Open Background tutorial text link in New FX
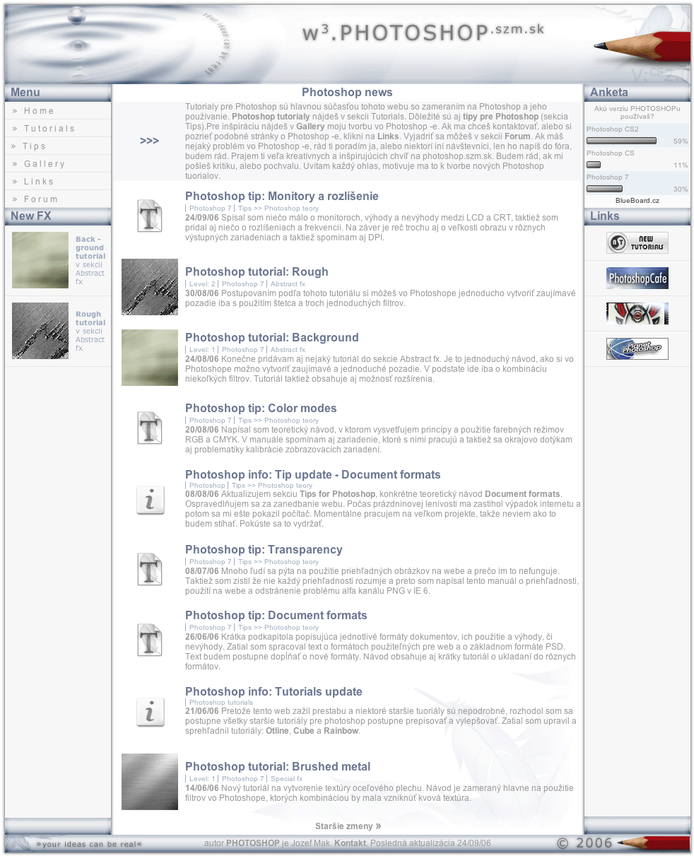694x856 pixels. [x=90, y=248]
